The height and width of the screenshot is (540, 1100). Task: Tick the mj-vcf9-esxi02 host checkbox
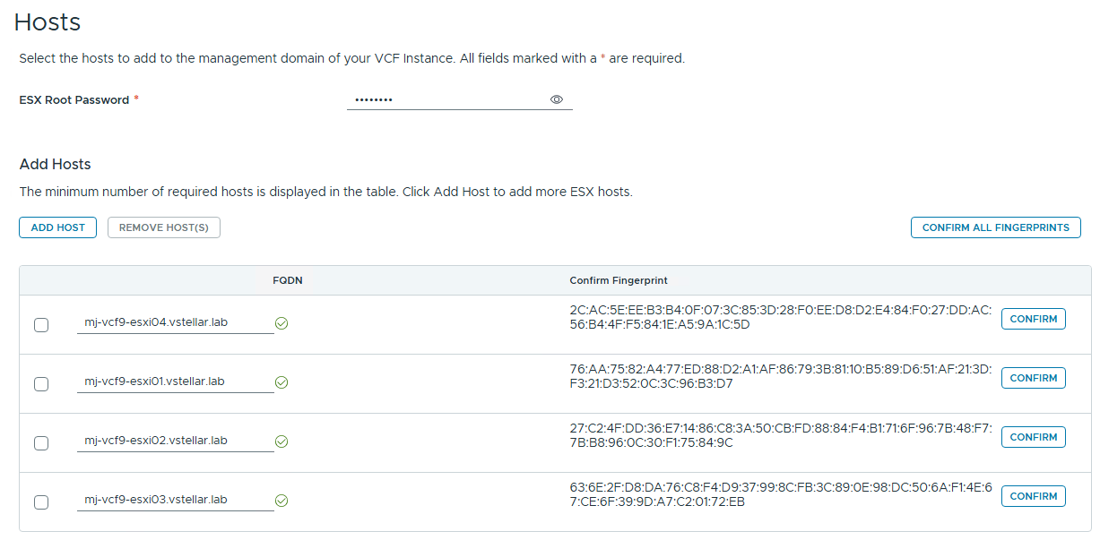pos(41,443)
